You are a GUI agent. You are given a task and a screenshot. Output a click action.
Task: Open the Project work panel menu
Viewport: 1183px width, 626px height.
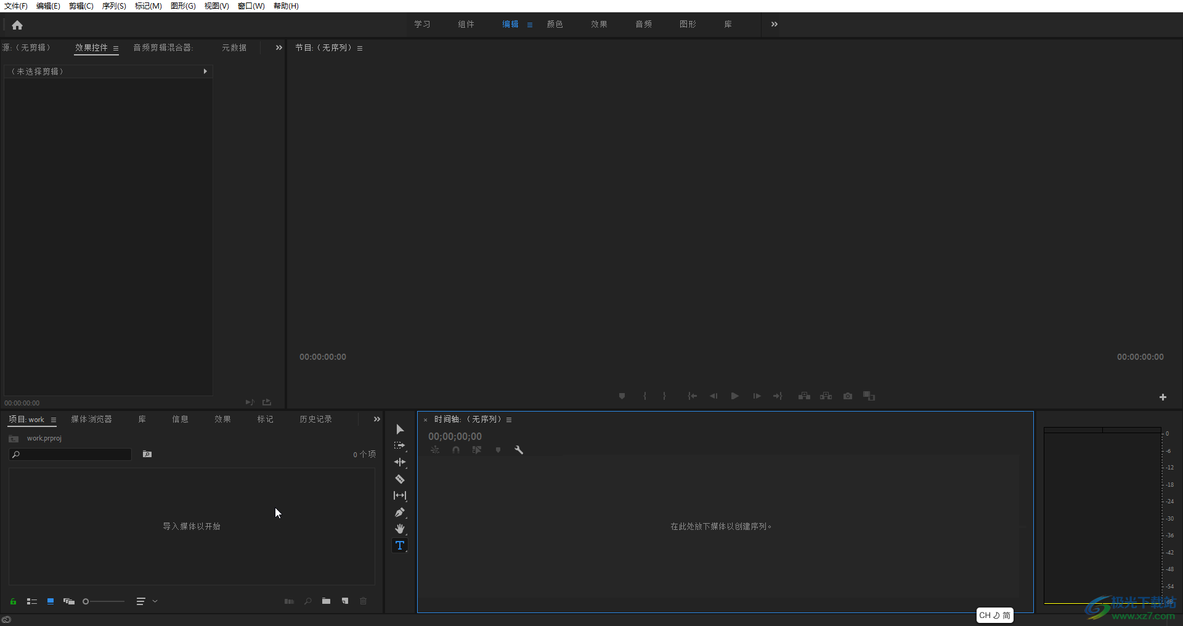(x=54, y=420)
